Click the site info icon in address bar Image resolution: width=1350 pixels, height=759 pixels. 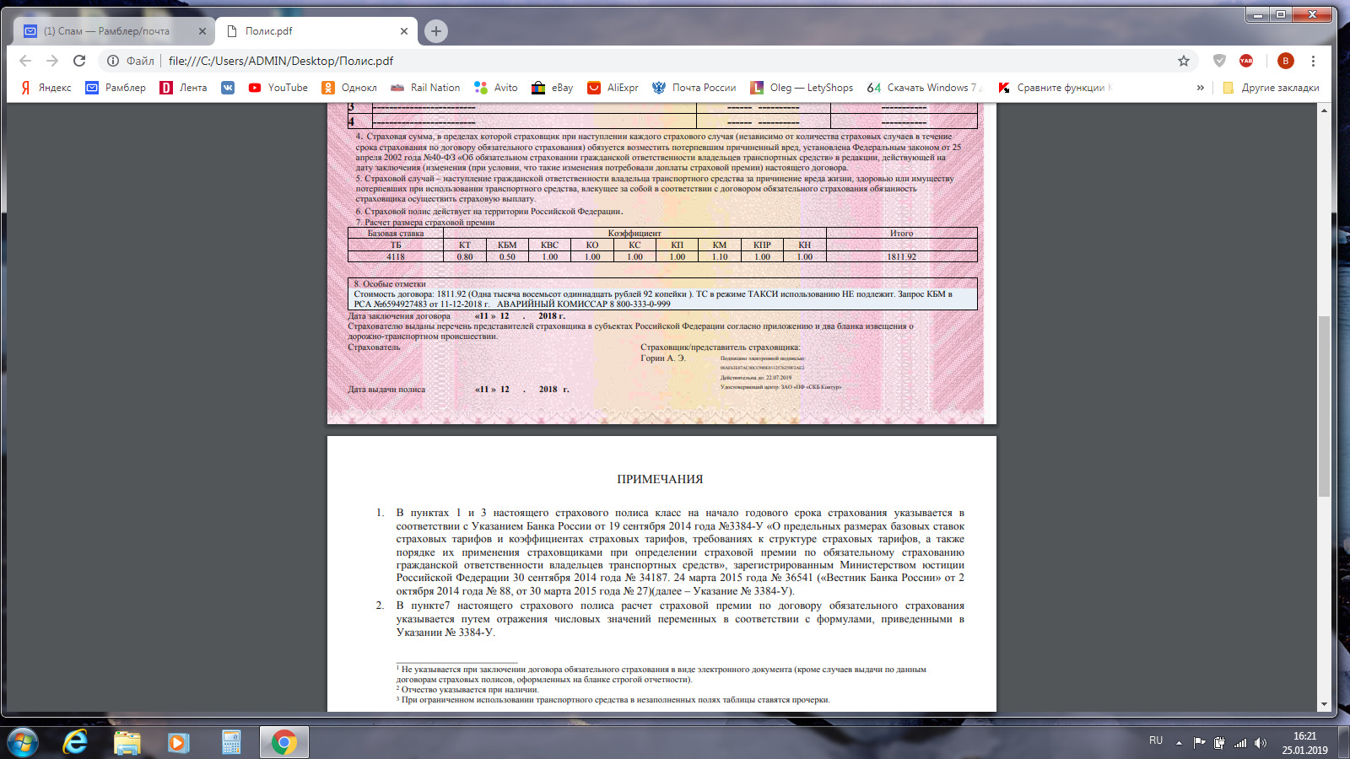point(113,61)
